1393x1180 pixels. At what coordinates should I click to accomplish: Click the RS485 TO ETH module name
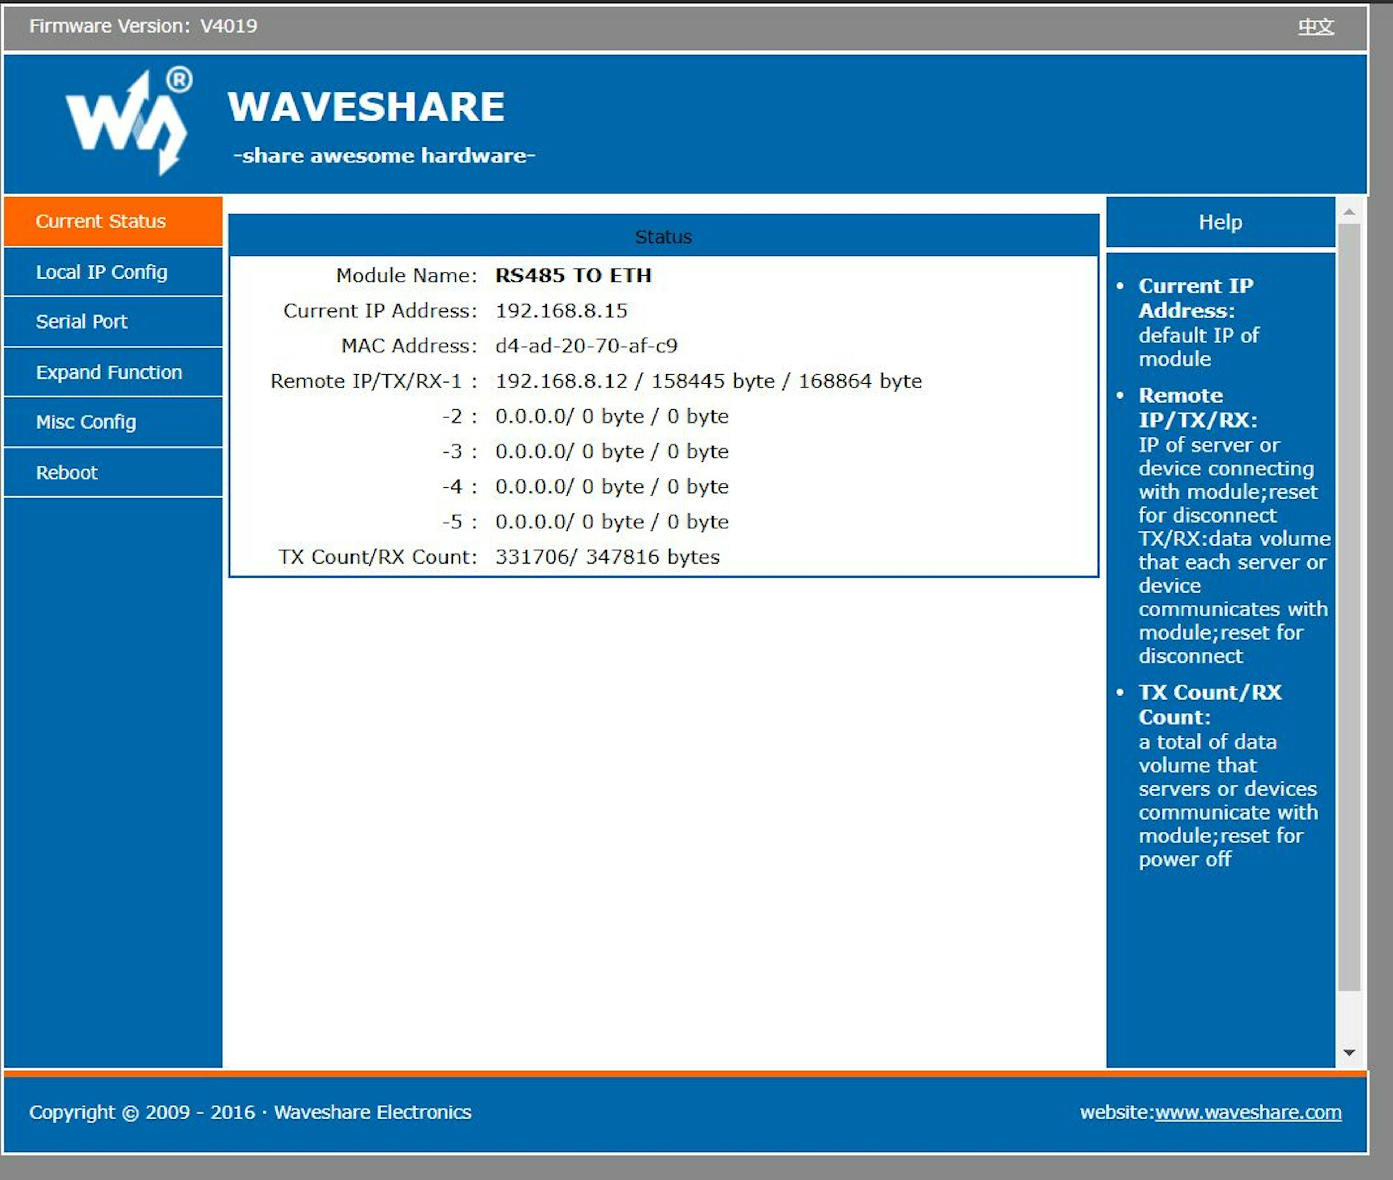pyautogui.click(x=573, y=276)
